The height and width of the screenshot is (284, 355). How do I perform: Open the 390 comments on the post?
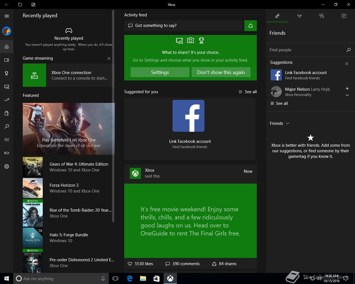182,264
